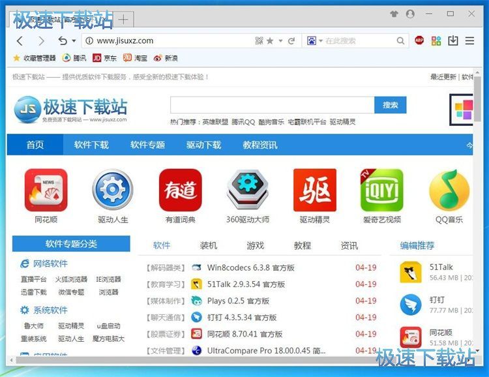
Task: Go back with the browser back arrow
Action: (20, 41)
